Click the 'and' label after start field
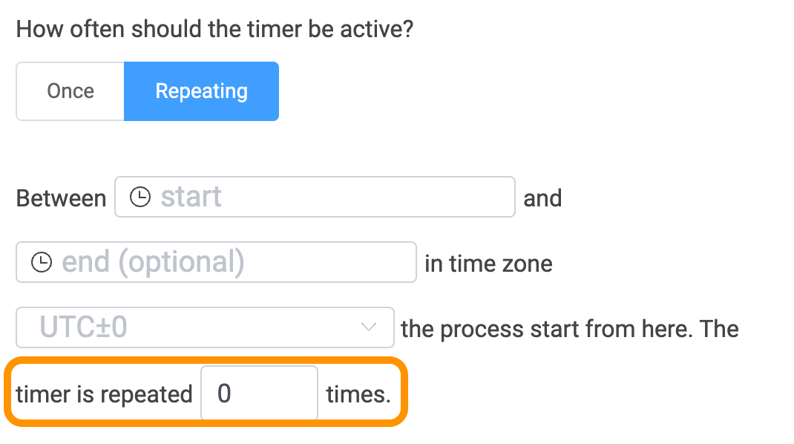Screen dimensions: 794x444 pyautogui.click(x=542, y=198)
